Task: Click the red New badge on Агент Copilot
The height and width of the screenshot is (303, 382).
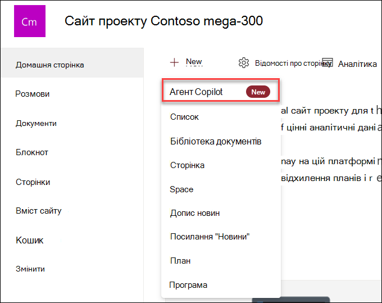Action: [x=258, y=92]
